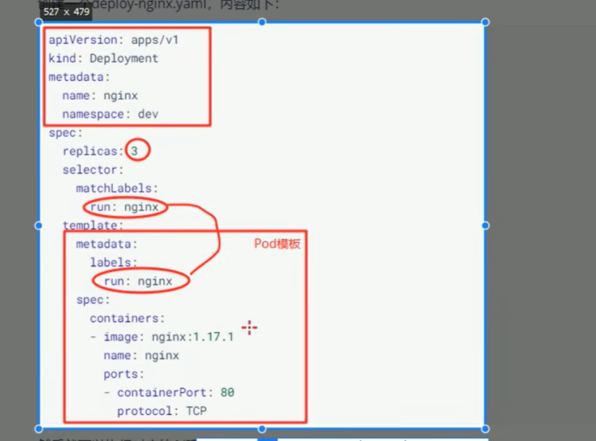Click "metadata:" directly below kind: Deployment
The width and height of the screenshot is (596, 441).
[79, 77]
